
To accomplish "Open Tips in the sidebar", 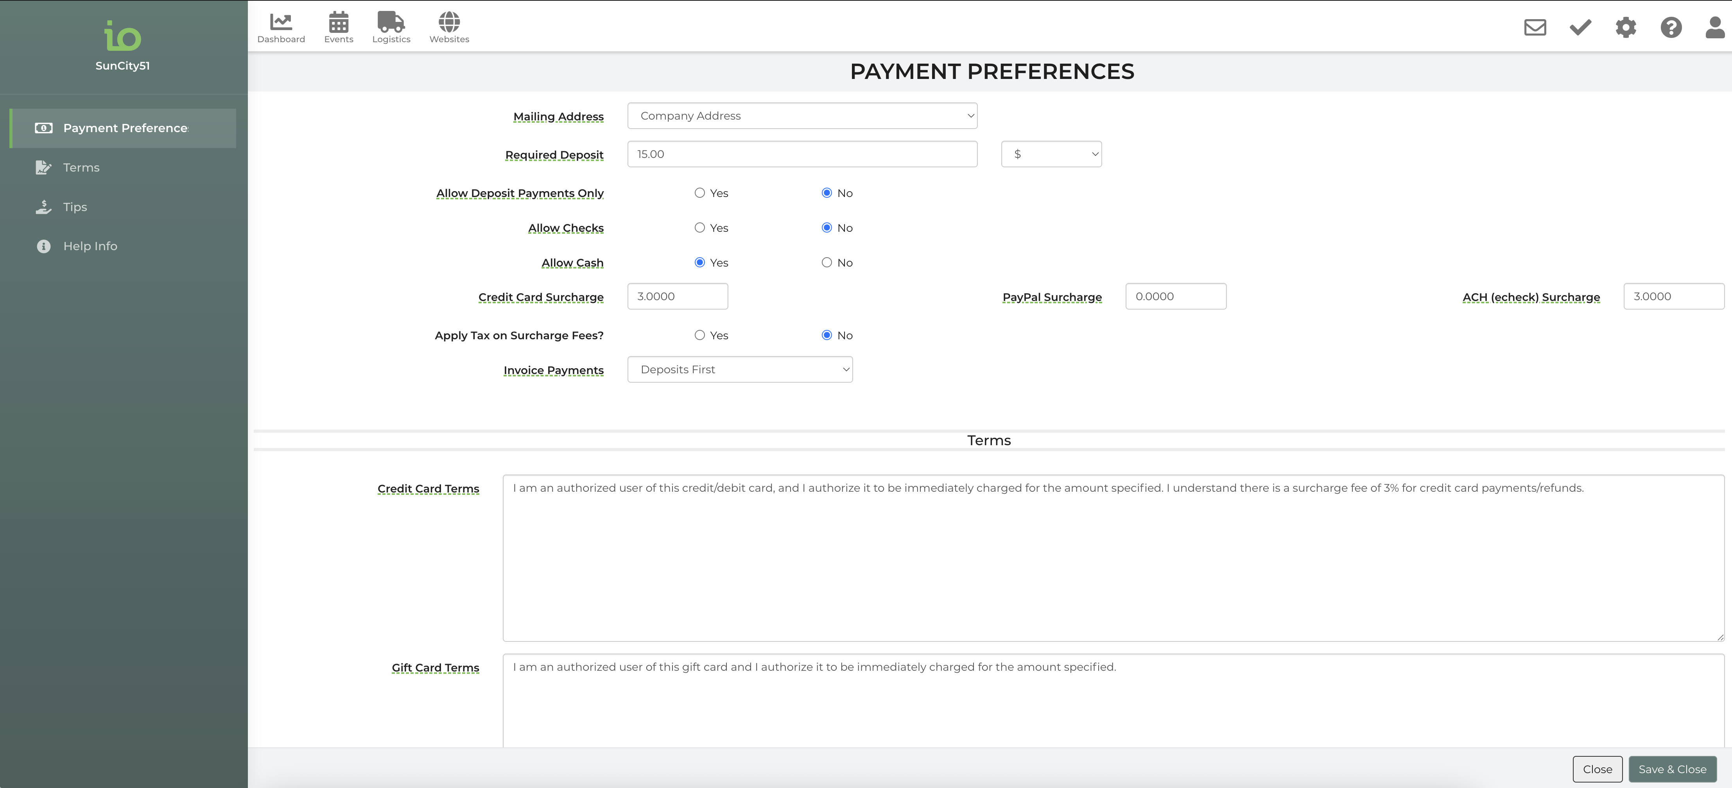I will tap(75, 207).
